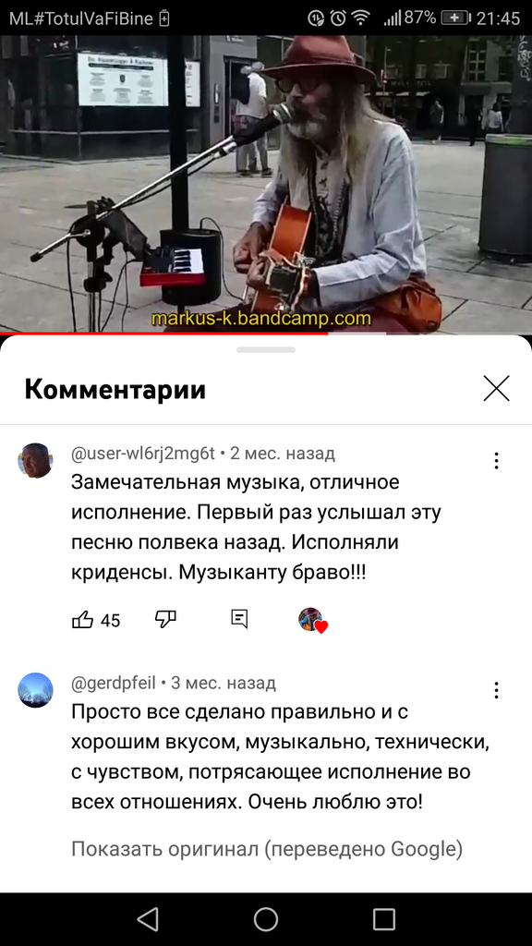Tap Android home circle button
Screen dimensions: 532x946
pos(266,919)
